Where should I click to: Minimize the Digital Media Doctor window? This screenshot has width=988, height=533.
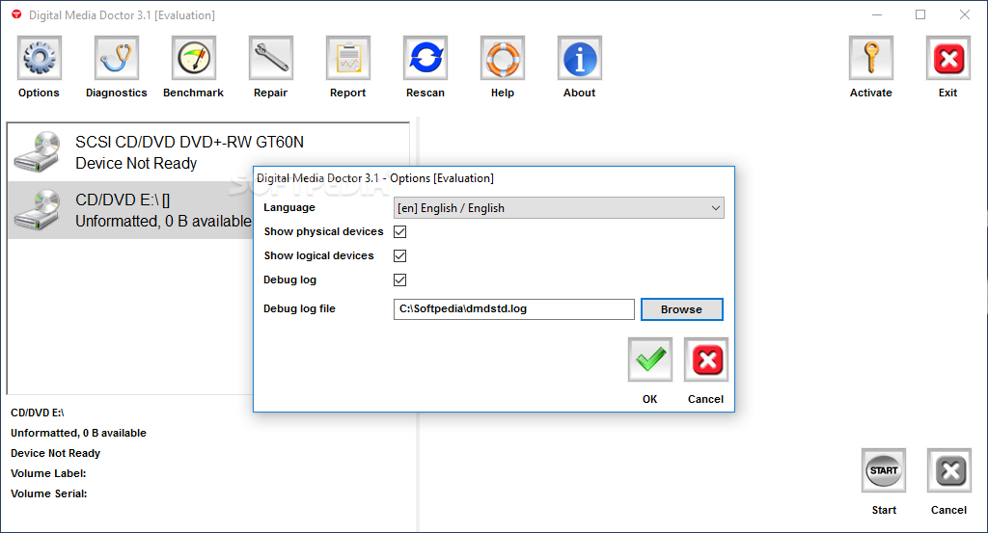876,14
